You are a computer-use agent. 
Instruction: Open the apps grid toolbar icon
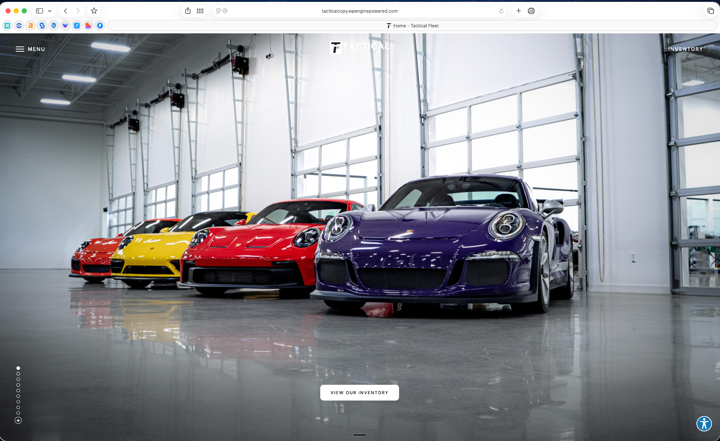(x=200, y=11)
